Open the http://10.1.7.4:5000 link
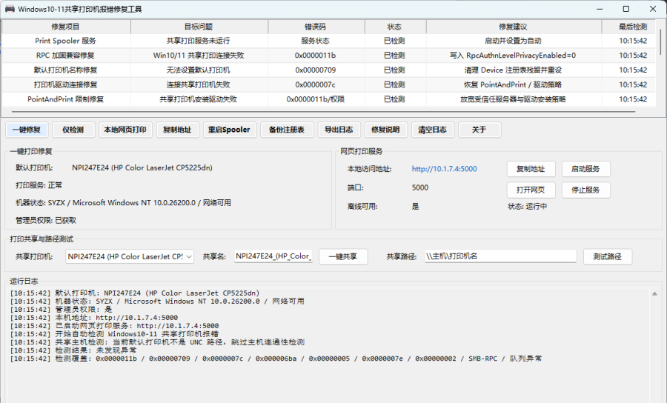This screenshot has width=667, height=403. coord(444,169)
